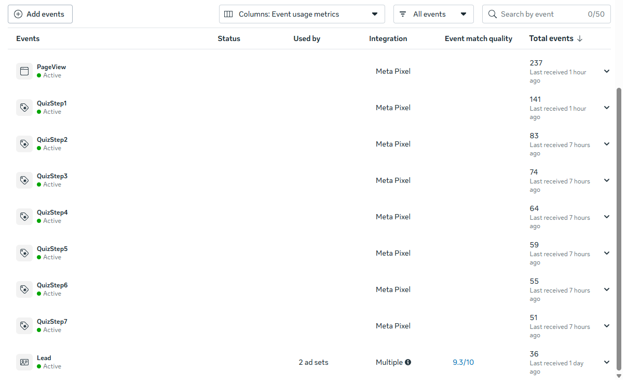Image resolution: width=627 pixels, height=384 pixels.
Task: Click the scrollbar down arrow
Action: (x=618, y=376)
